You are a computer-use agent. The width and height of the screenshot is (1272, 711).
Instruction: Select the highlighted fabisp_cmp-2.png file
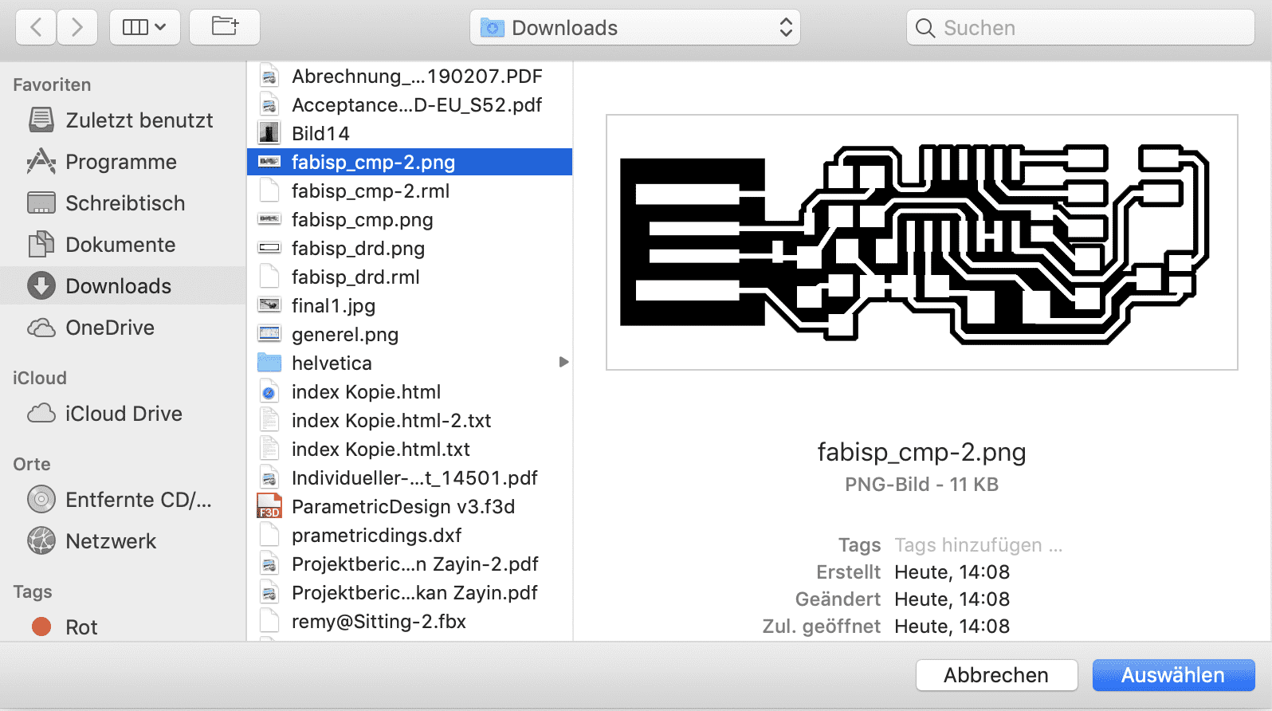[410, 162]
